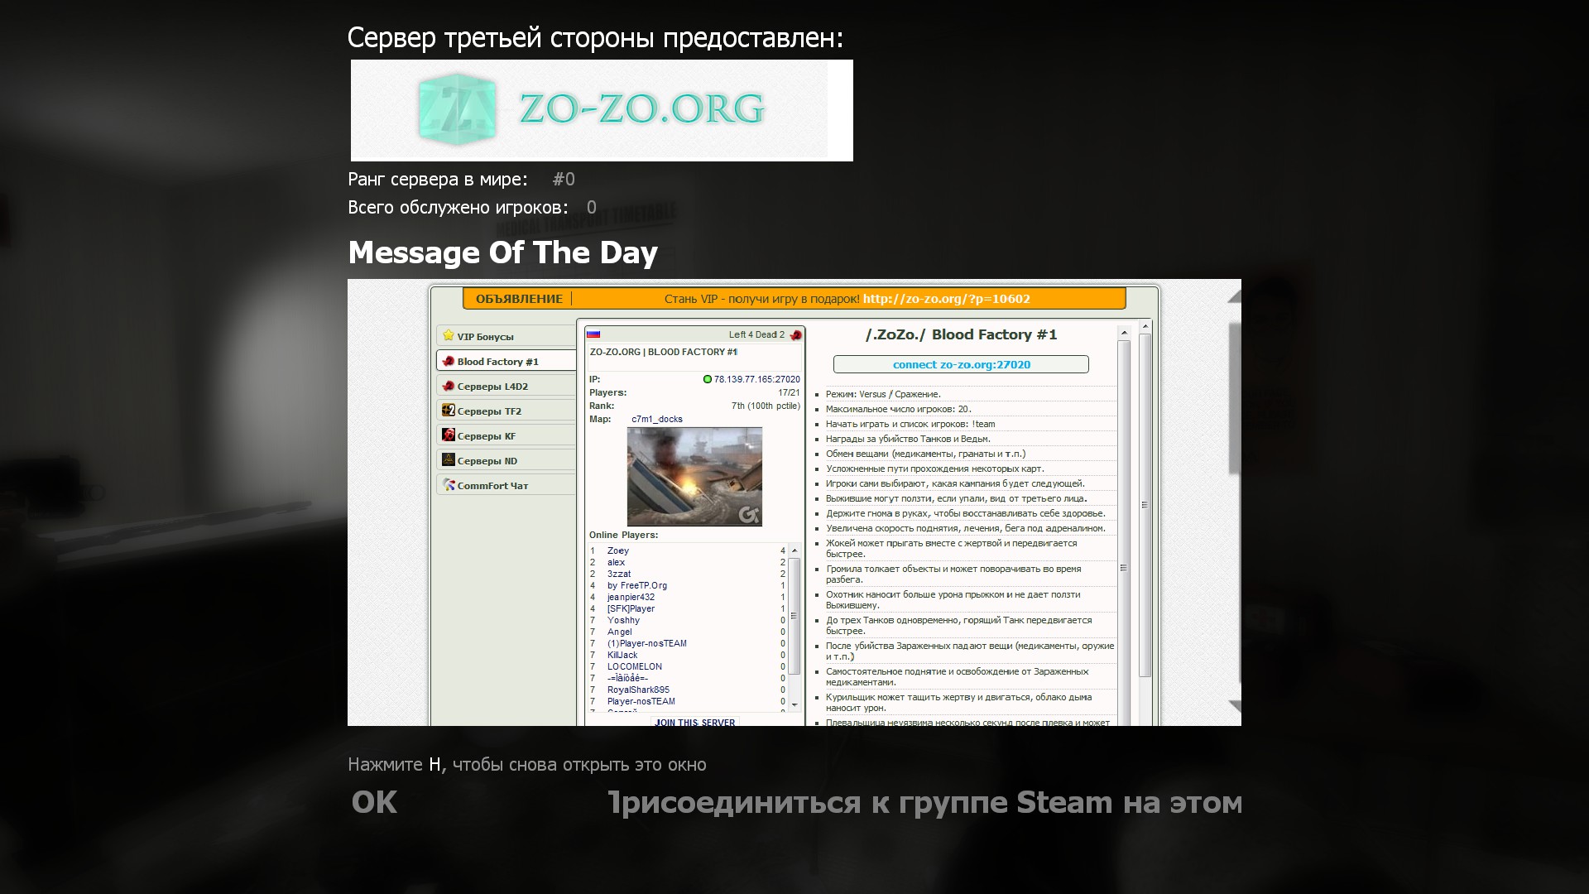Click the connect zo-zo.org:27020 button
The height and width of the screenshot is (894, 1589).
click(961, 364)
